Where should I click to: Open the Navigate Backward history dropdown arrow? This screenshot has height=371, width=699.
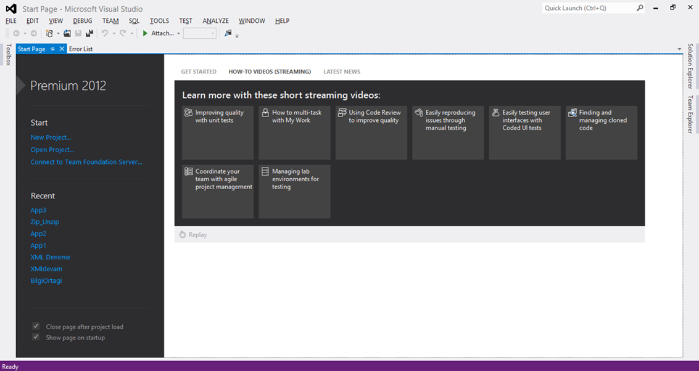(x=25, y=34)
